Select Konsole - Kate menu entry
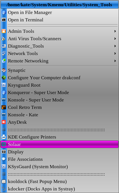 tap(59, 115)
